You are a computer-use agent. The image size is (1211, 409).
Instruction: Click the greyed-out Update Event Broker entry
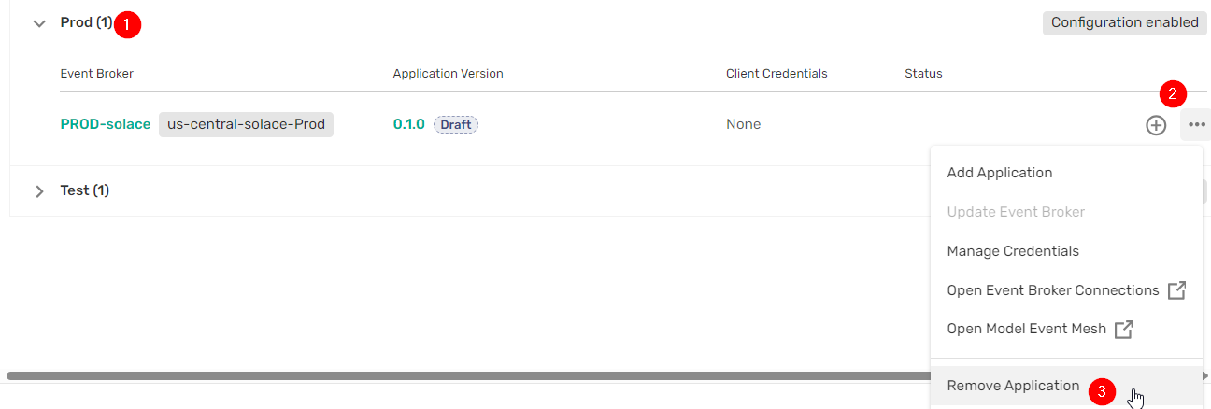1016,212
